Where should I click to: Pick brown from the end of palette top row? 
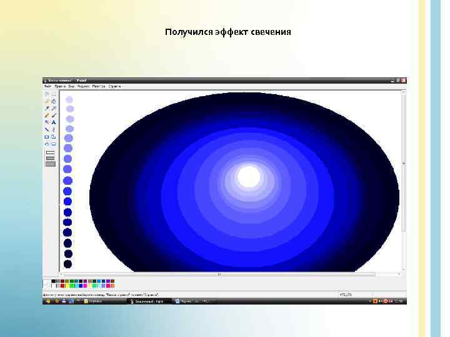112,281
